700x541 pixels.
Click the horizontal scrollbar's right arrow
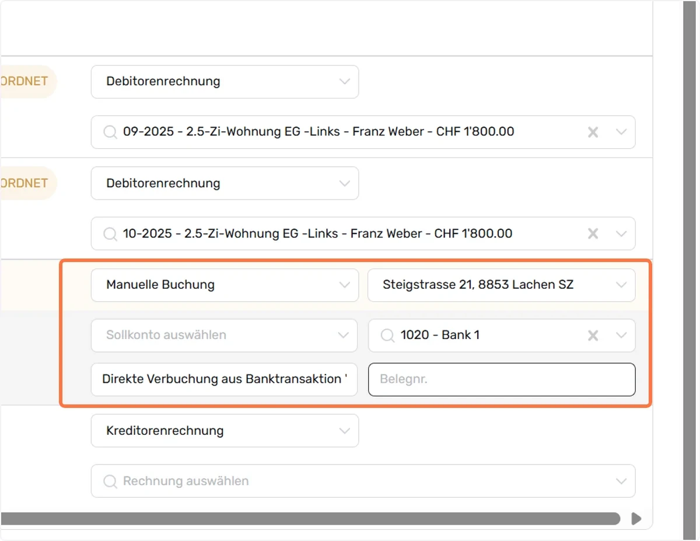click(x=636, y=518)
